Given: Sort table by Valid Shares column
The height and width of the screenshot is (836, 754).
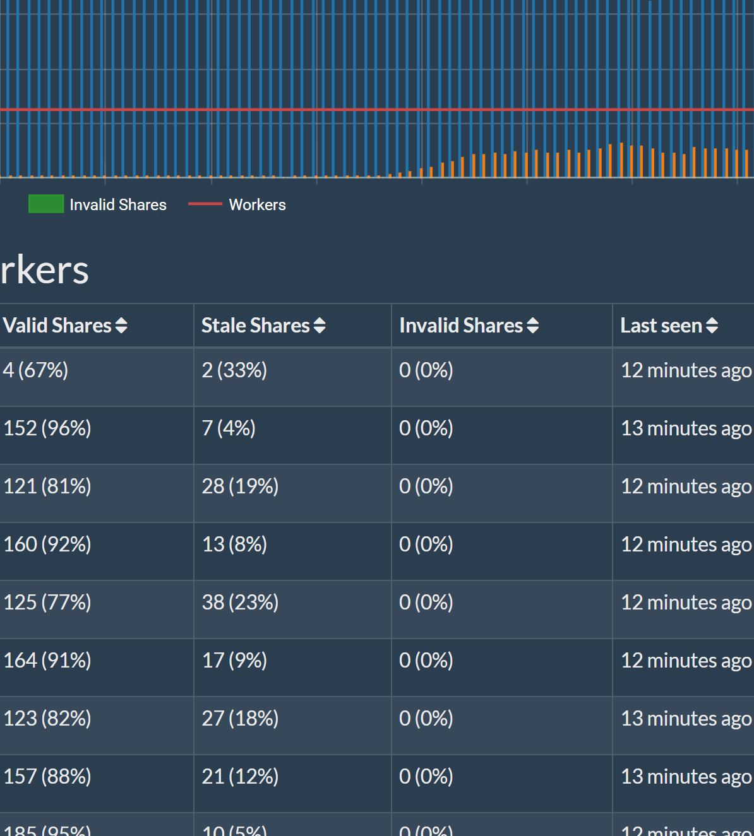Looking at the screenshot, I should click(121, 326).
